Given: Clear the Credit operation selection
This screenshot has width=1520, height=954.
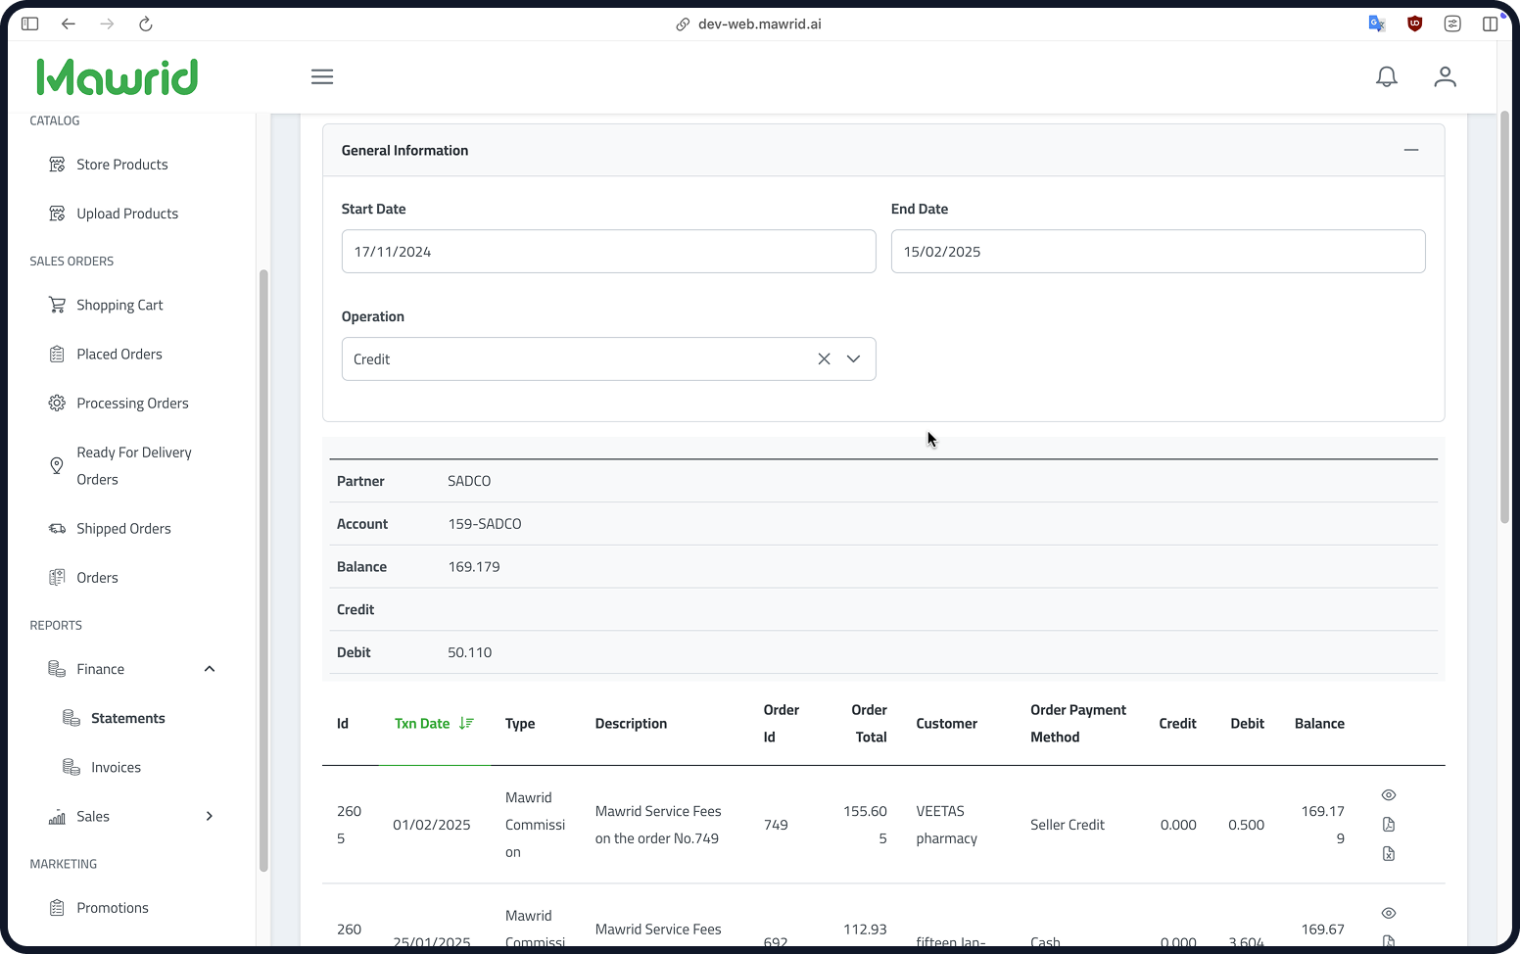Looking at the screenshot, I should 824,359.
